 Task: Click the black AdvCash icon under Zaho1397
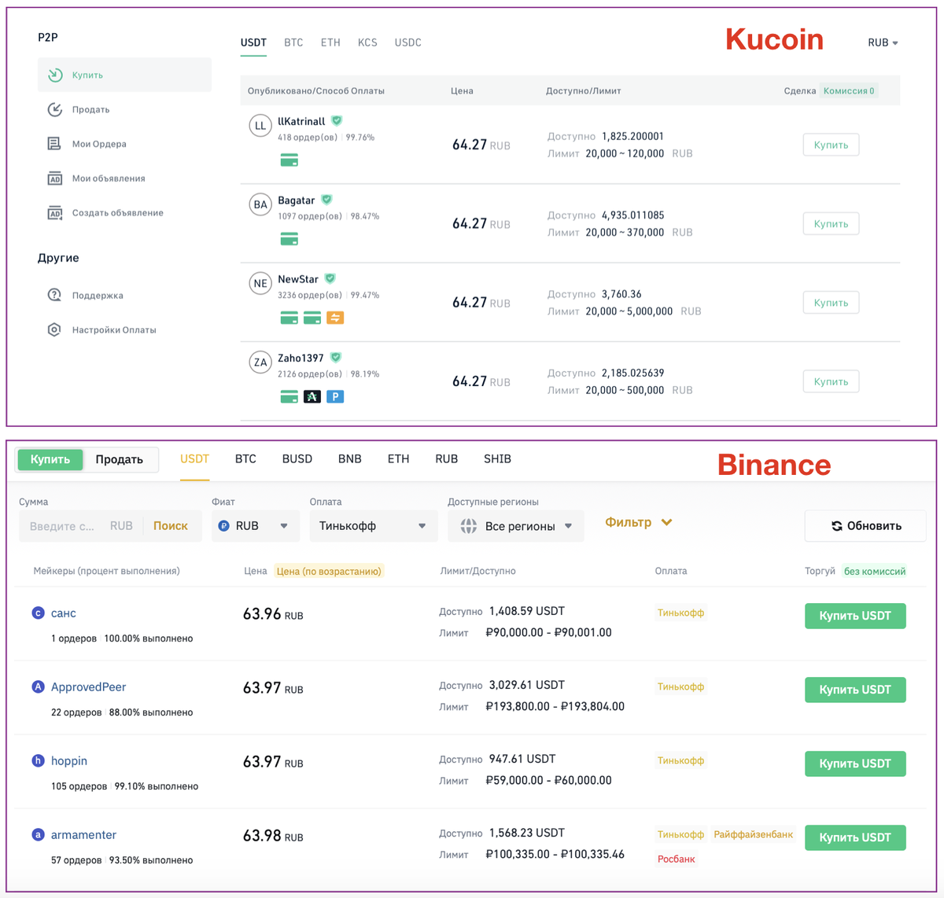click(312, 396)
